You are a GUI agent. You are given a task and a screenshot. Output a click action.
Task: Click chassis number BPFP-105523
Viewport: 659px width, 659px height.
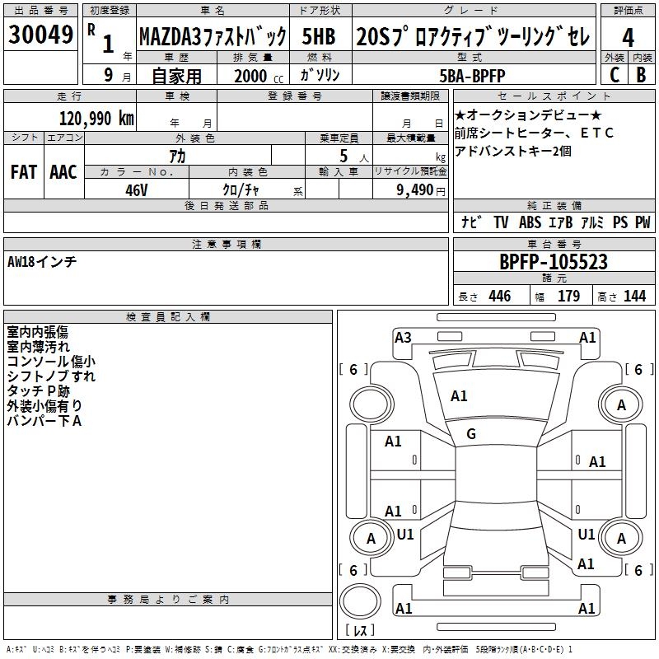[554, 262]
